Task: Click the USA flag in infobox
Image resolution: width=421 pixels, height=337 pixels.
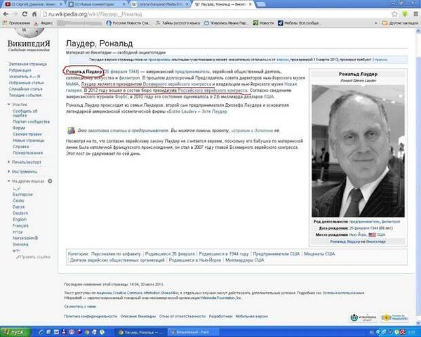Action: coord(372,235)
